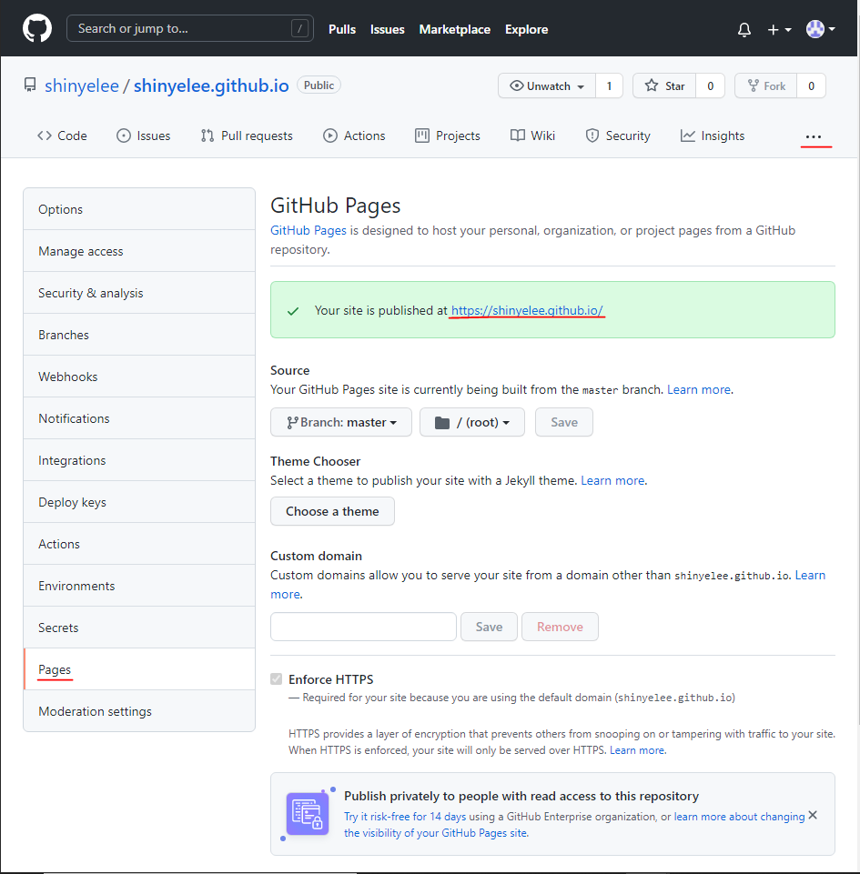Click the purple private-pages illustration icon

click(308, 813)
